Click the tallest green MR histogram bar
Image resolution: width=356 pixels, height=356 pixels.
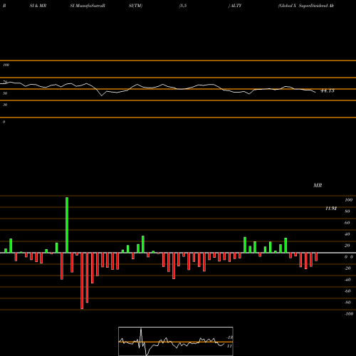click(x=67, y=225)
